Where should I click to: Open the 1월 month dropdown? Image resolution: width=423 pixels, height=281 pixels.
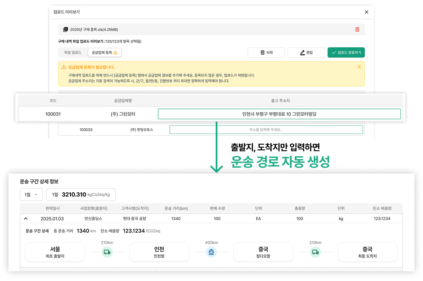(31, 195)
